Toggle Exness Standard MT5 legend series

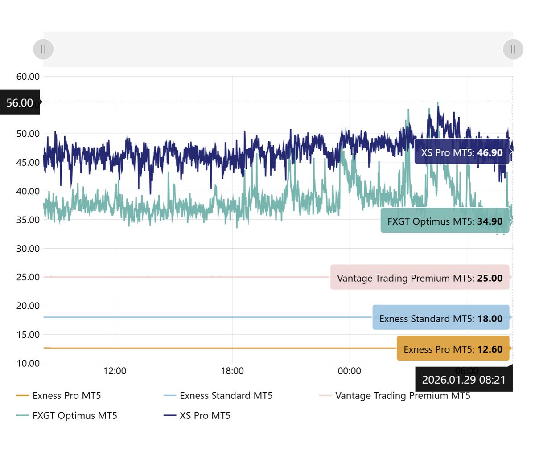218,395
